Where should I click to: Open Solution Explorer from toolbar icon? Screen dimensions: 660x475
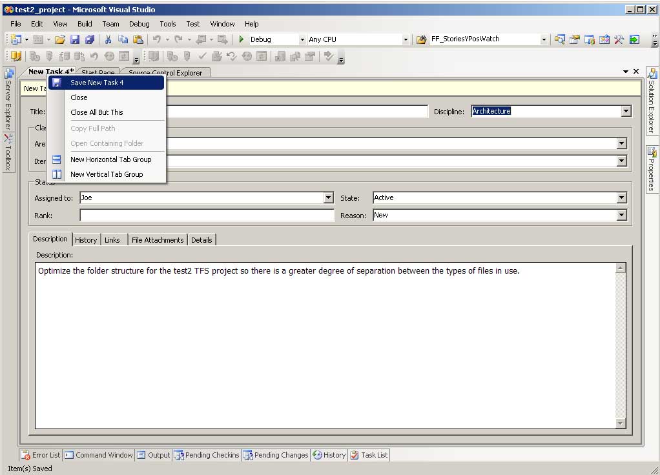point(559,39)
